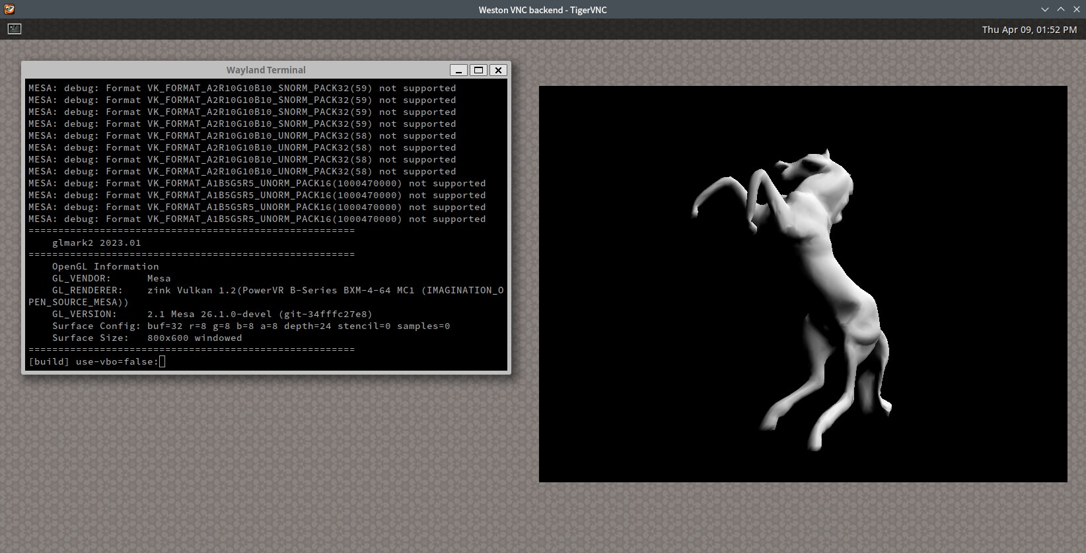Click the TigerVNC application icon in title bar
Screen dimensions: 1086x553
(9, 9)
